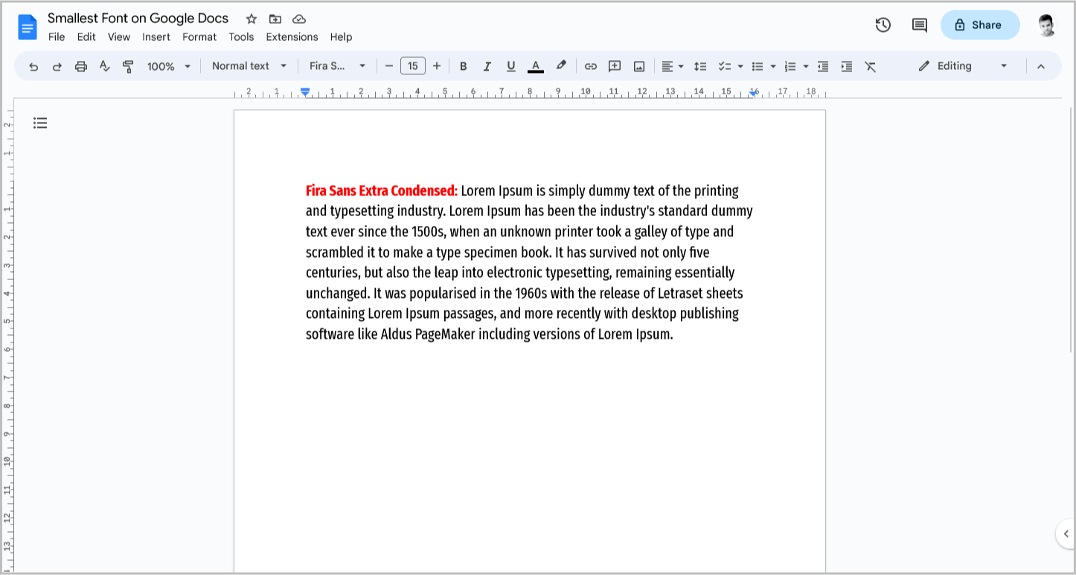Screen dimensions: 1076x575
Task: Increase font size with plus button
Action: coord(437,66)
